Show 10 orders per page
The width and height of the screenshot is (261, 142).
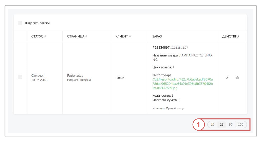[213, 125]
